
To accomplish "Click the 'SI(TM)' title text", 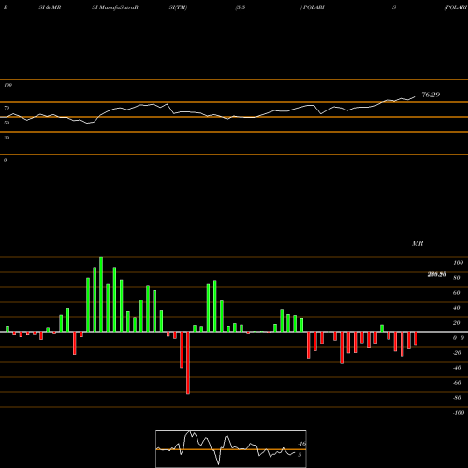I will point(178,7).
